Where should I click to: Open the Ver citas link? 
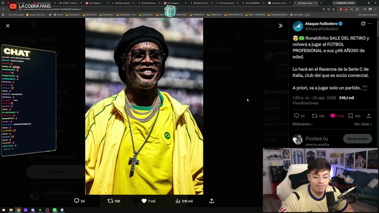[363, 124]
